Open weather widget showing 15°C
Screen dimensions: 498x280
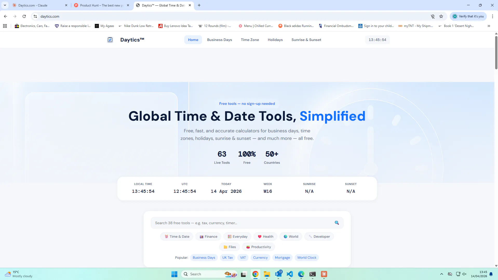pos(19,274)
